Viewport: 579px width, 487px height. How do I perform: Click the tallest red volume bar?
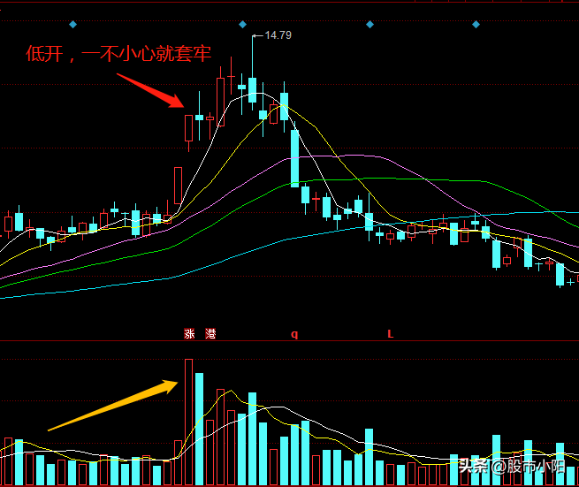tap(188, 422)
